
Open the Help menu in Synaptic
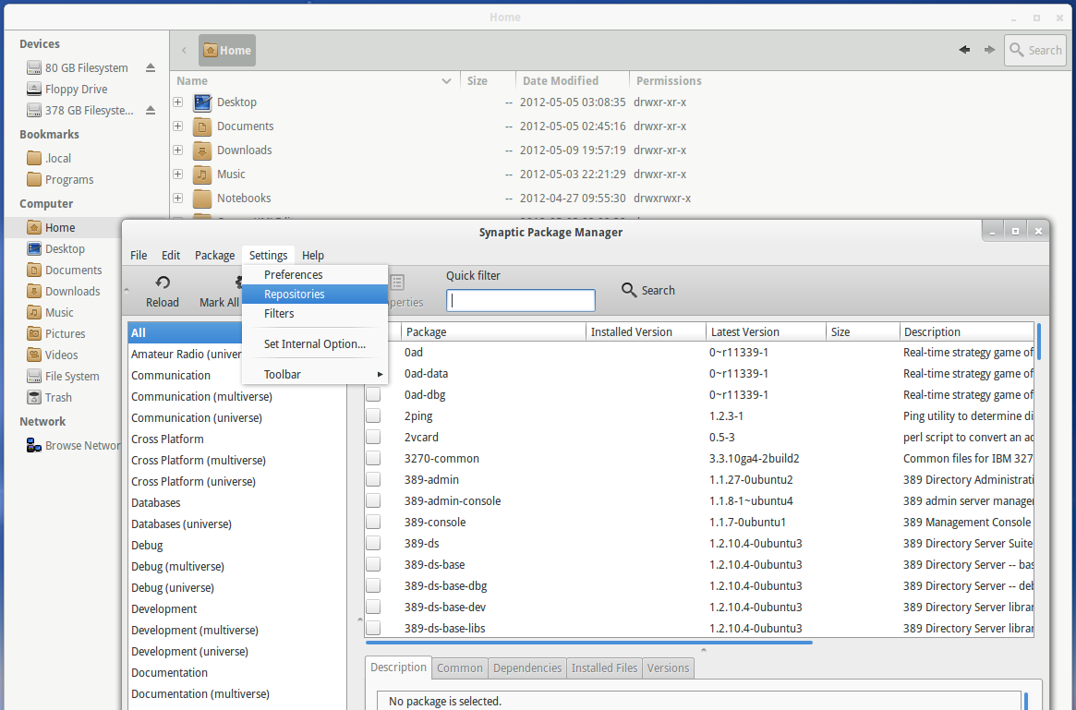tap(313, 255)
